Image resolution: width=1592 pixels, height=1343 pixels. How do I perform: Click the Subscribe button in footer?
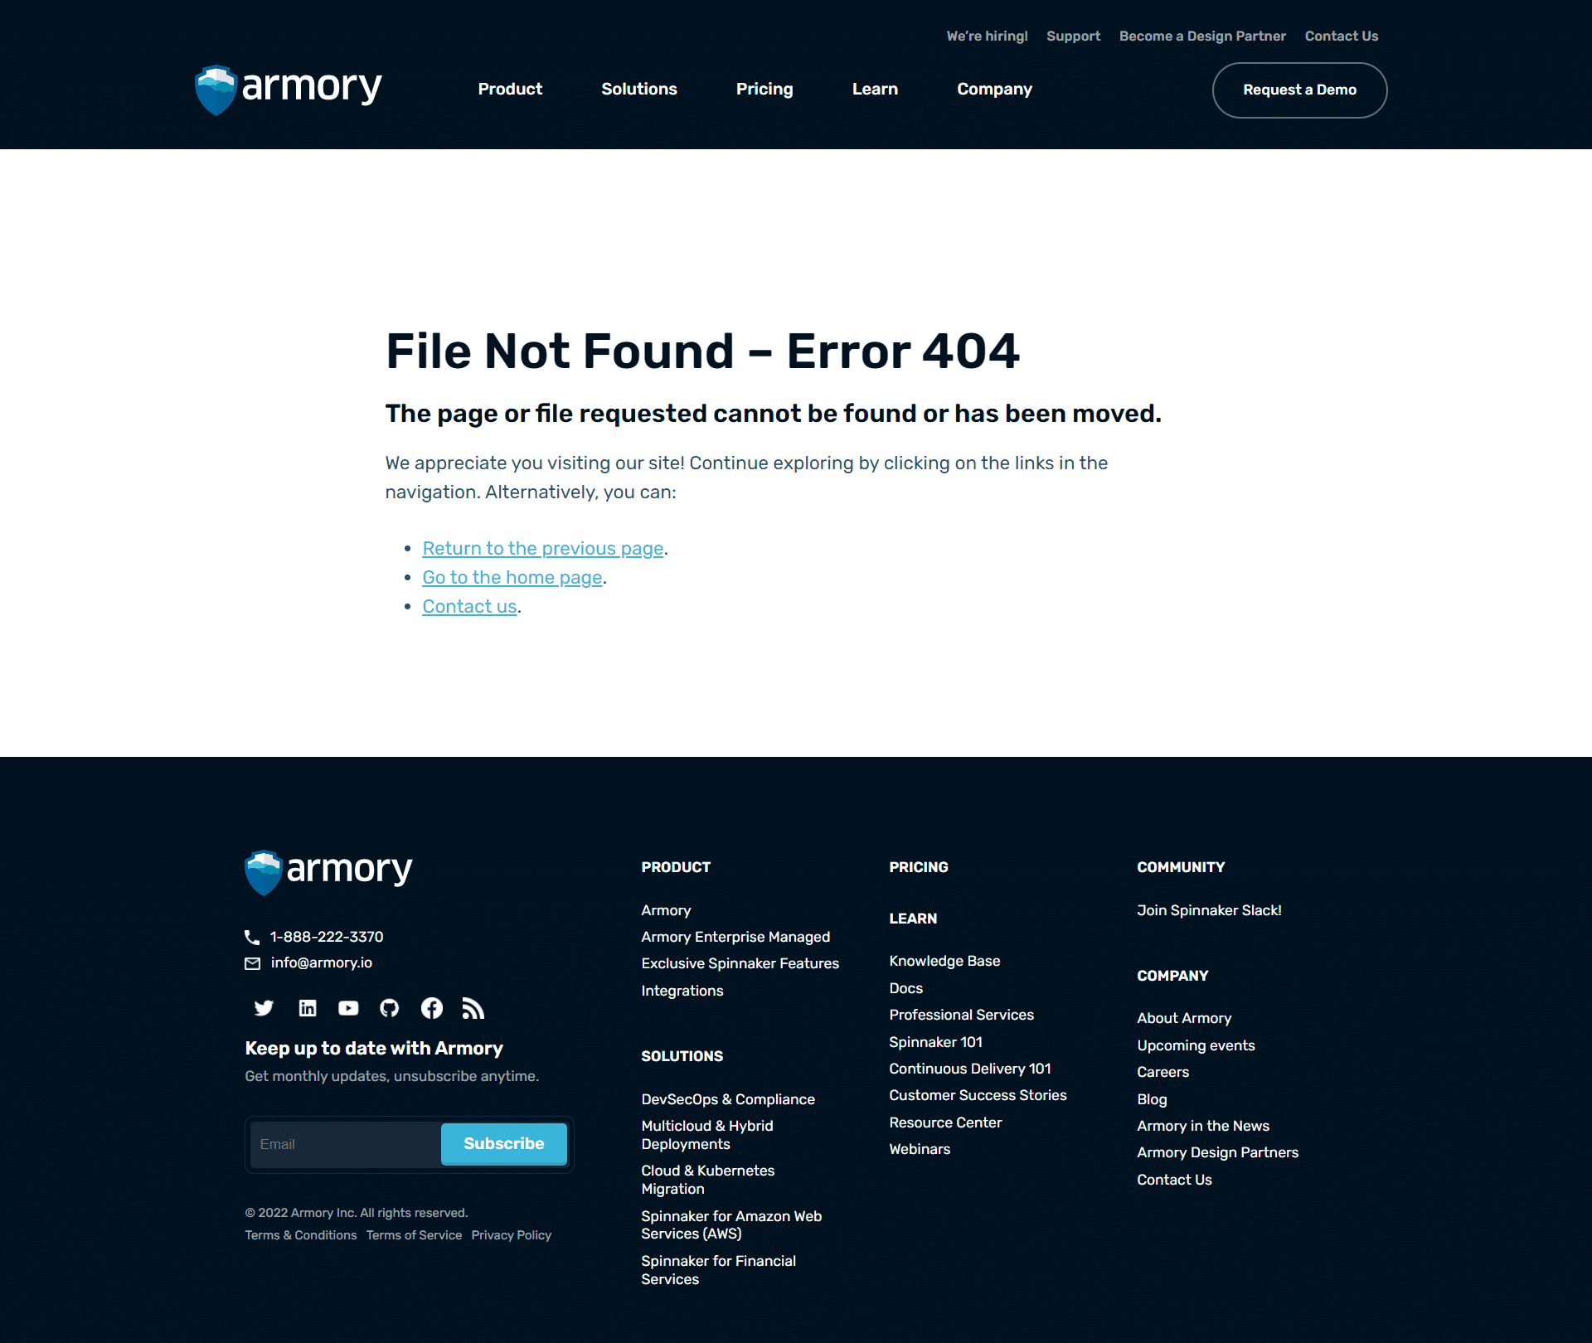pyautogui.click(x=502, y=1143)
